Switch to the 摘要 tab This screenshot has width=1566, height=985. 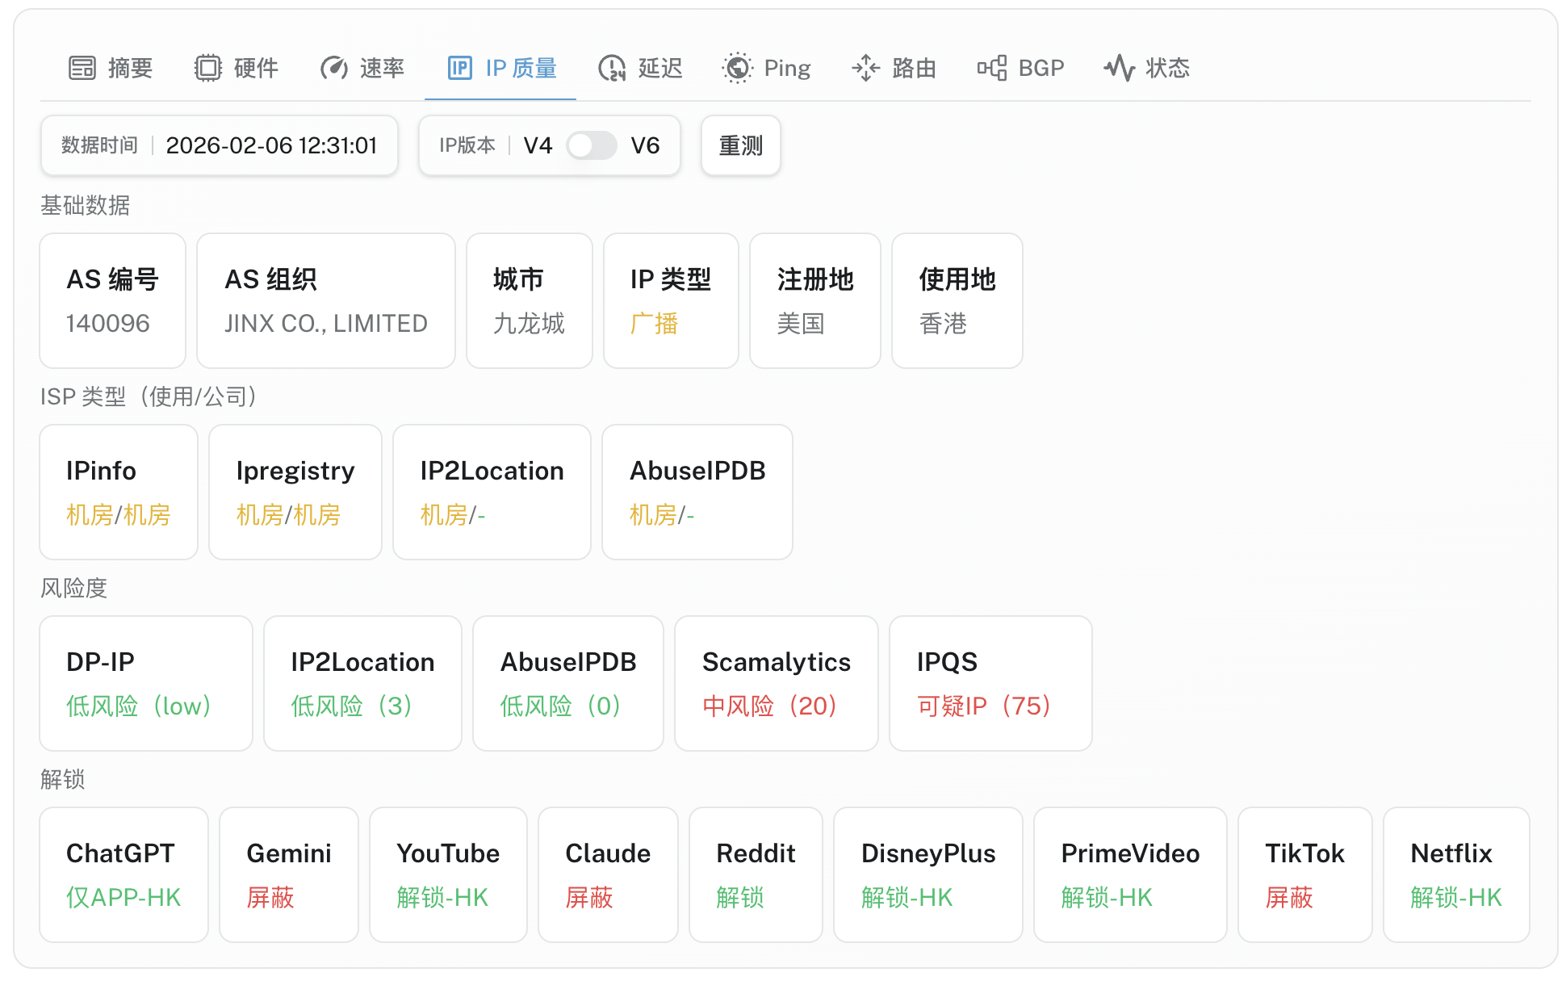pos(109,68)
